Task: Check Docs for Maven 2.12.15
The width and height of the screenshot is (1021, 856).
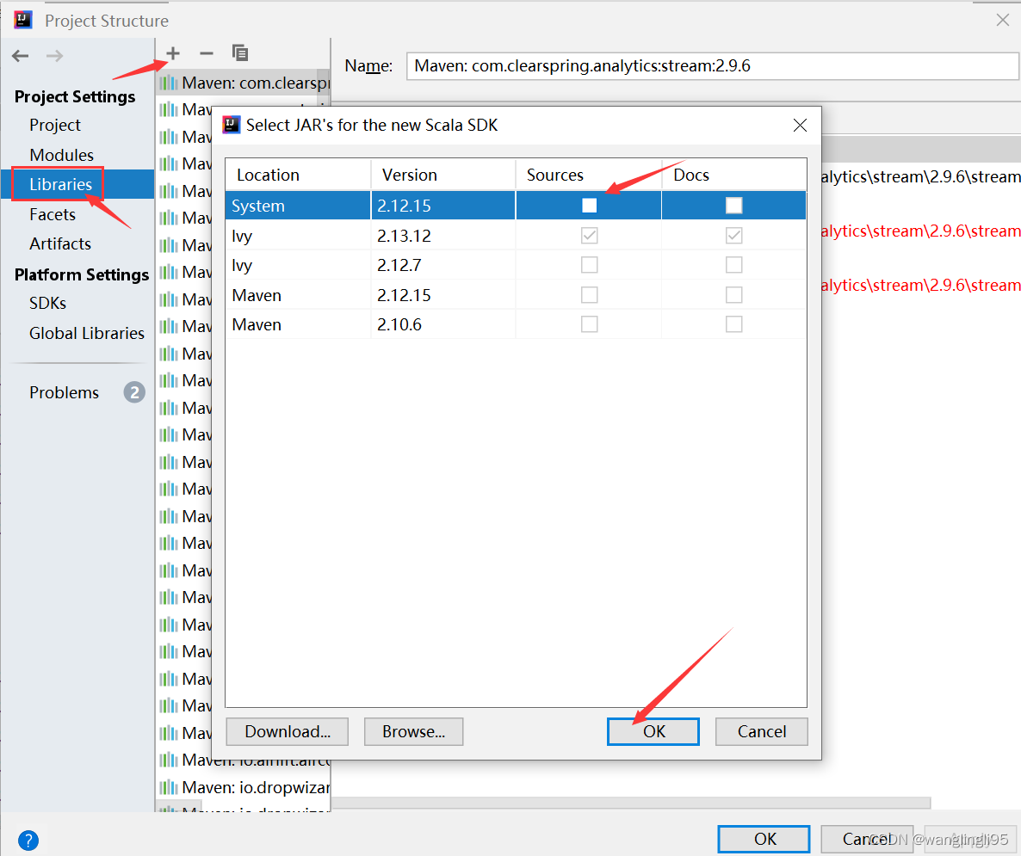Action: tap(733, 295)
